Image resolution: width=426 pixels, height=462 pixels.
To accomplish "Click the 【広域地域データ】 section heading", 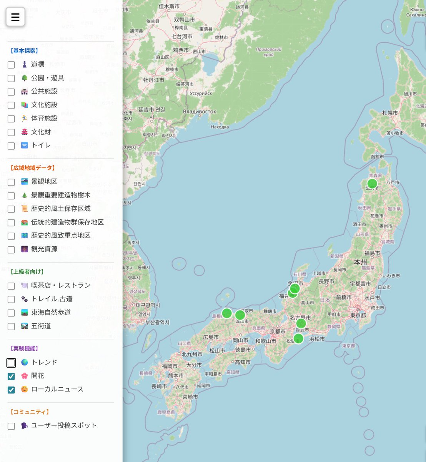I will click(33, 168).
